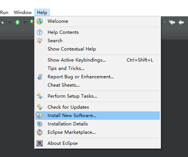Launch Eclipse Marketplace
The height and width of the screenshot is (157, 188).
[97, 132]
